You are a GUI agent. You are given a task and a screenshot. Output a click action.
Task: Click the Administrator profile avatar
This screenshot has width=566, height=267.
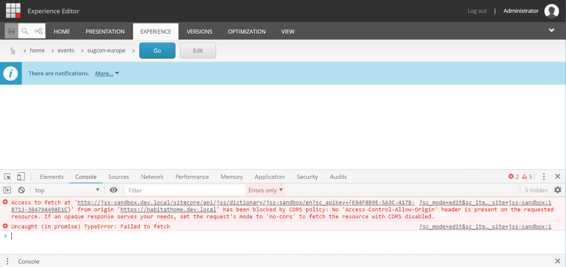click(x=551, y=11)
